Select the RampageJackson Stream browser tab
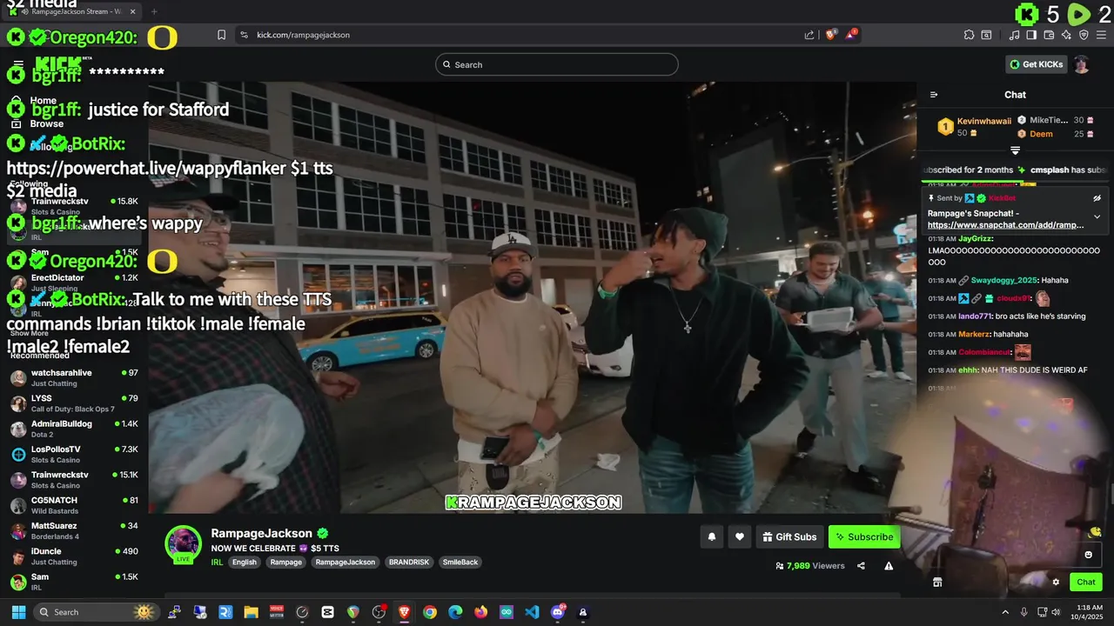This screenshot has width=1114, height=626. [74, 11]
